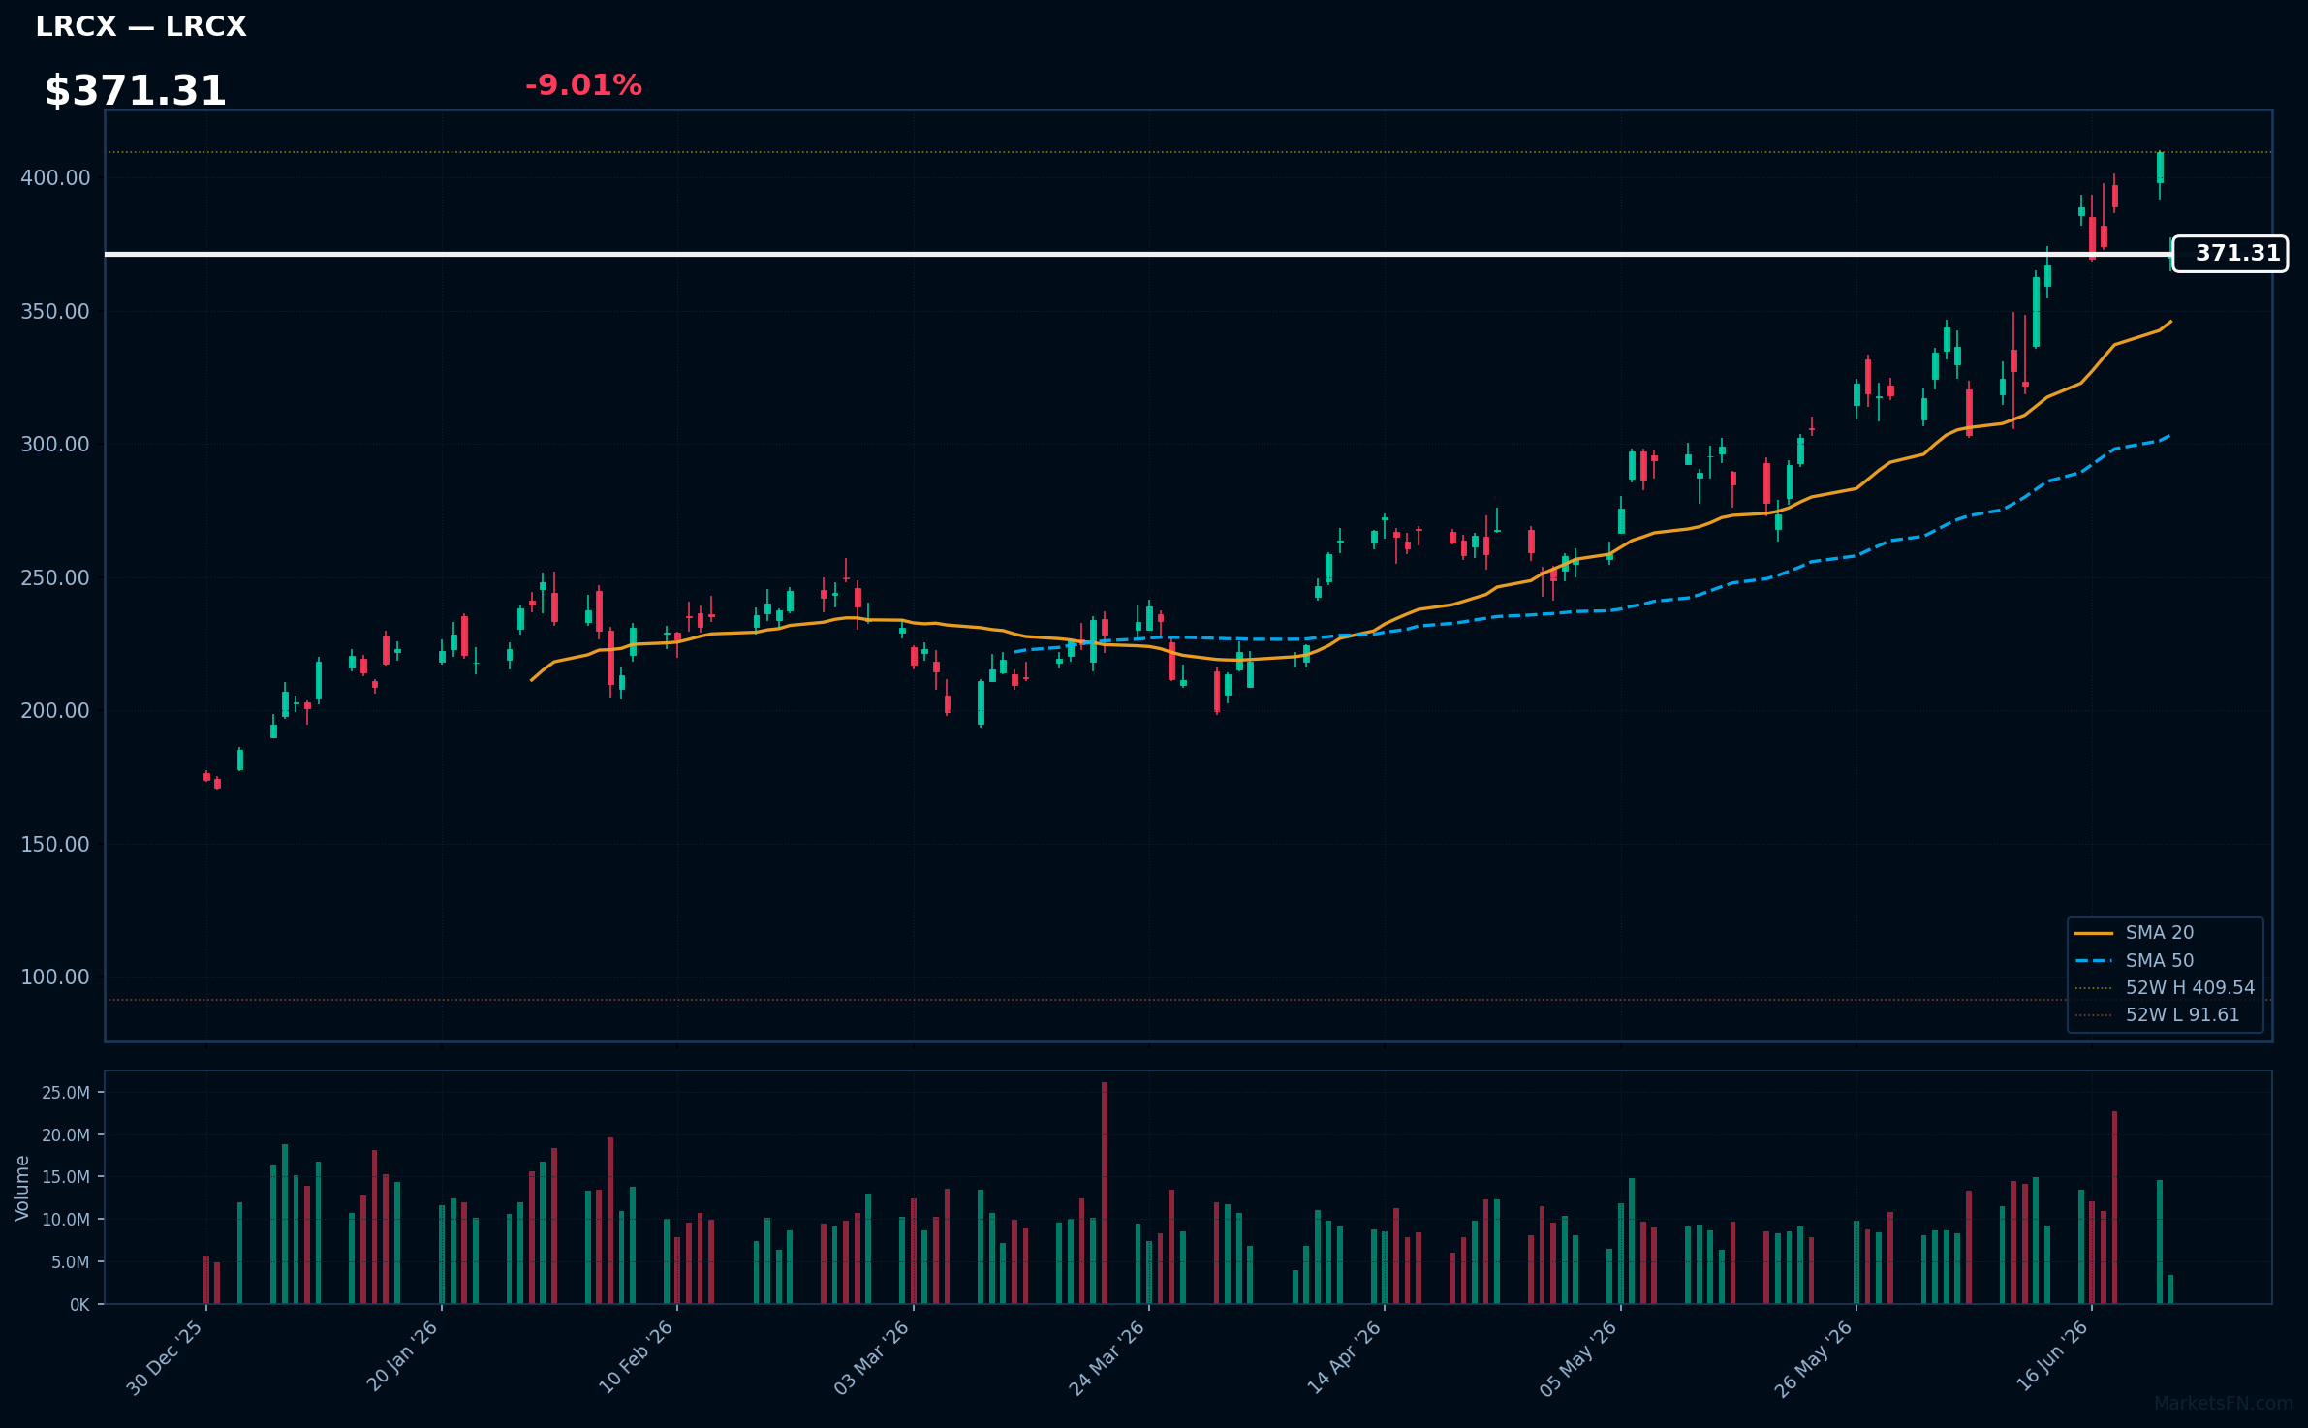Image resolution: width=2308 pixels, height=1428 pixels.
Task: Click the 350.00 price axis label
Action: 55,312
